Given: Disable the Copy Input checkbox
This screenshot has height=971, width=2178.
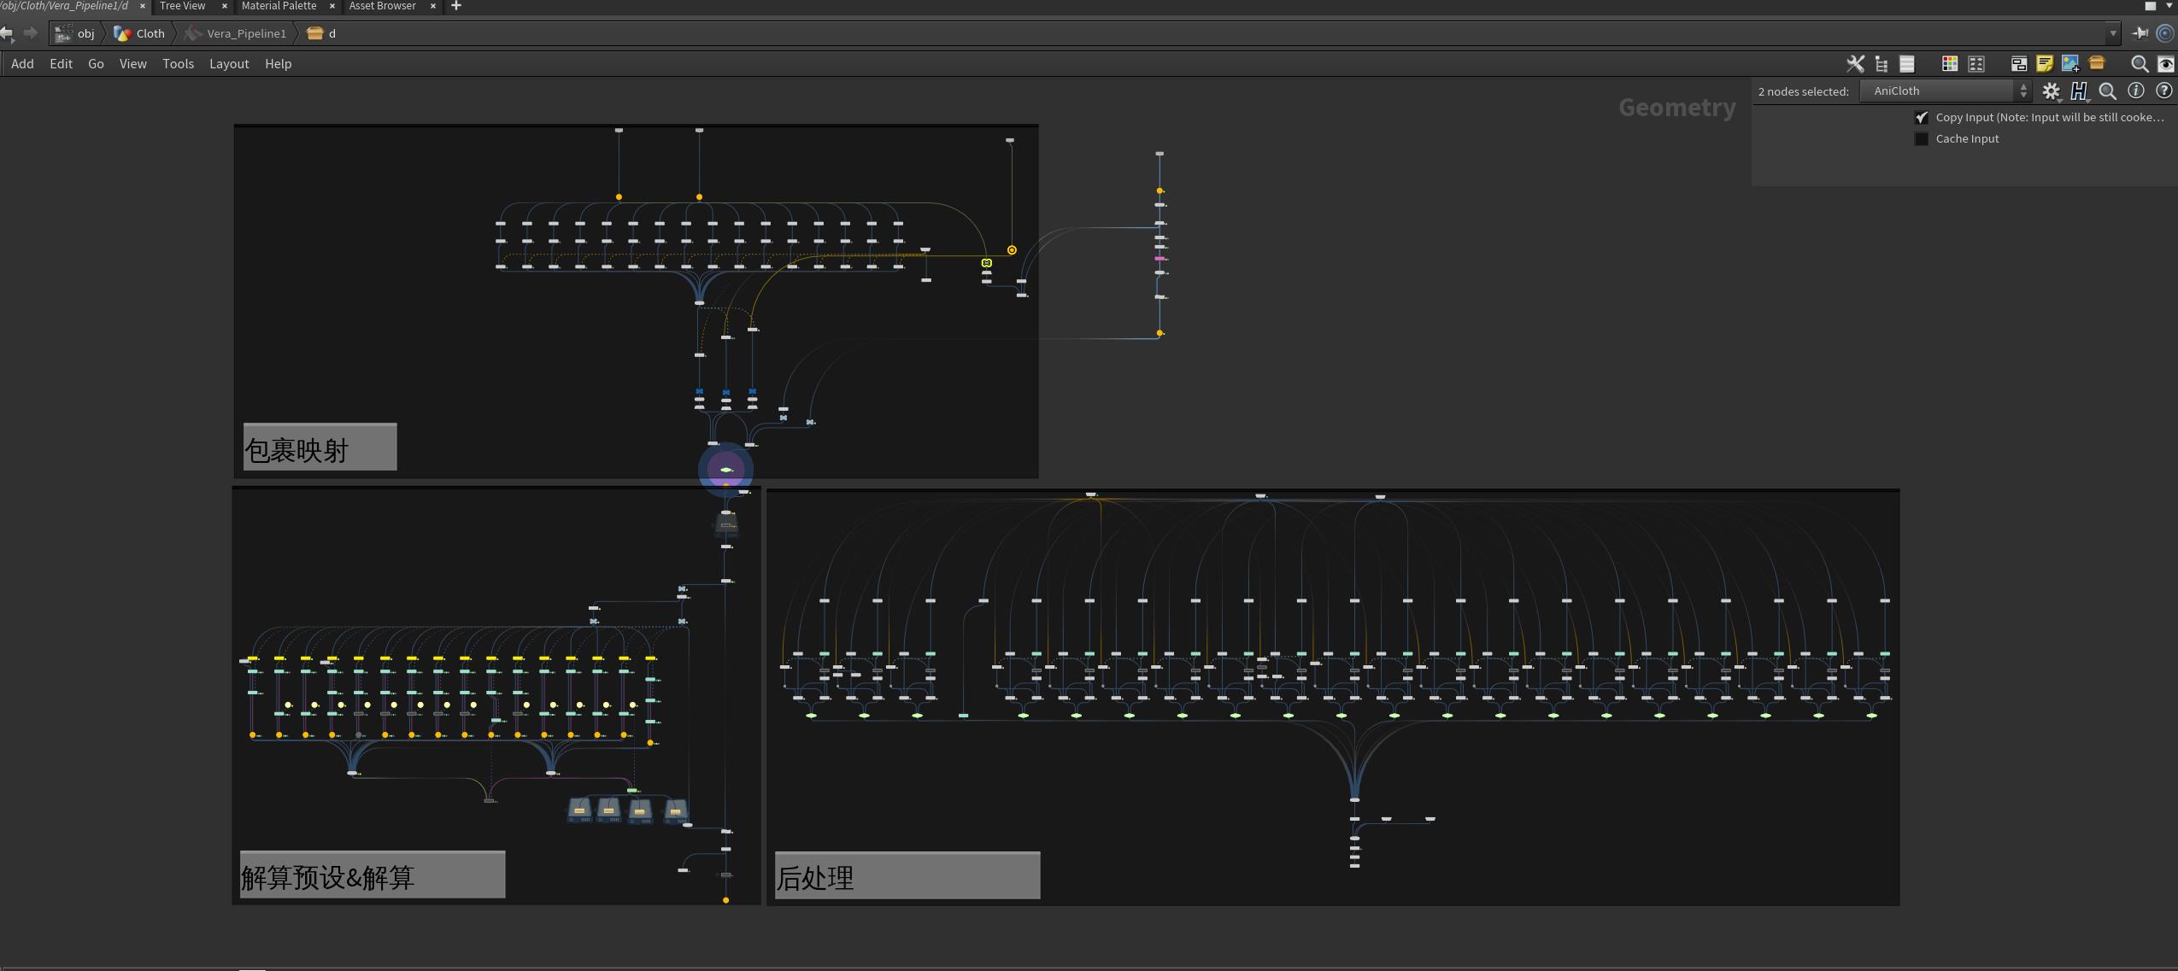Looking at the screenshot, I should pyautogui.click(x=1921, y=118).
